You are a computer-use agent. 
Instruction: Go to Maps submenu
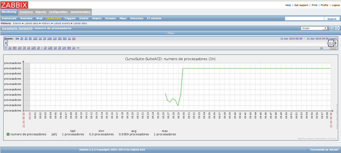pyautogui.click(x=123, y=19)
